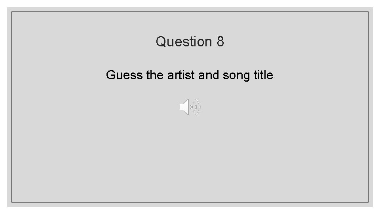Select the "Guess the artist and song title" line
The width and height of the screenshot is (380, 214).
(x=190, y=75)
